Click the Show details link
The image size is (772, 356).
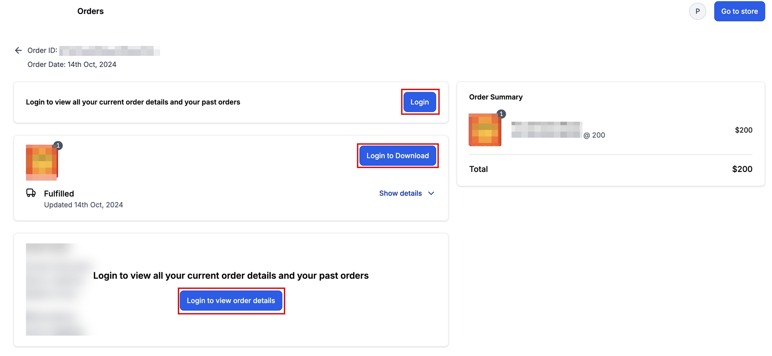(400, 194)
